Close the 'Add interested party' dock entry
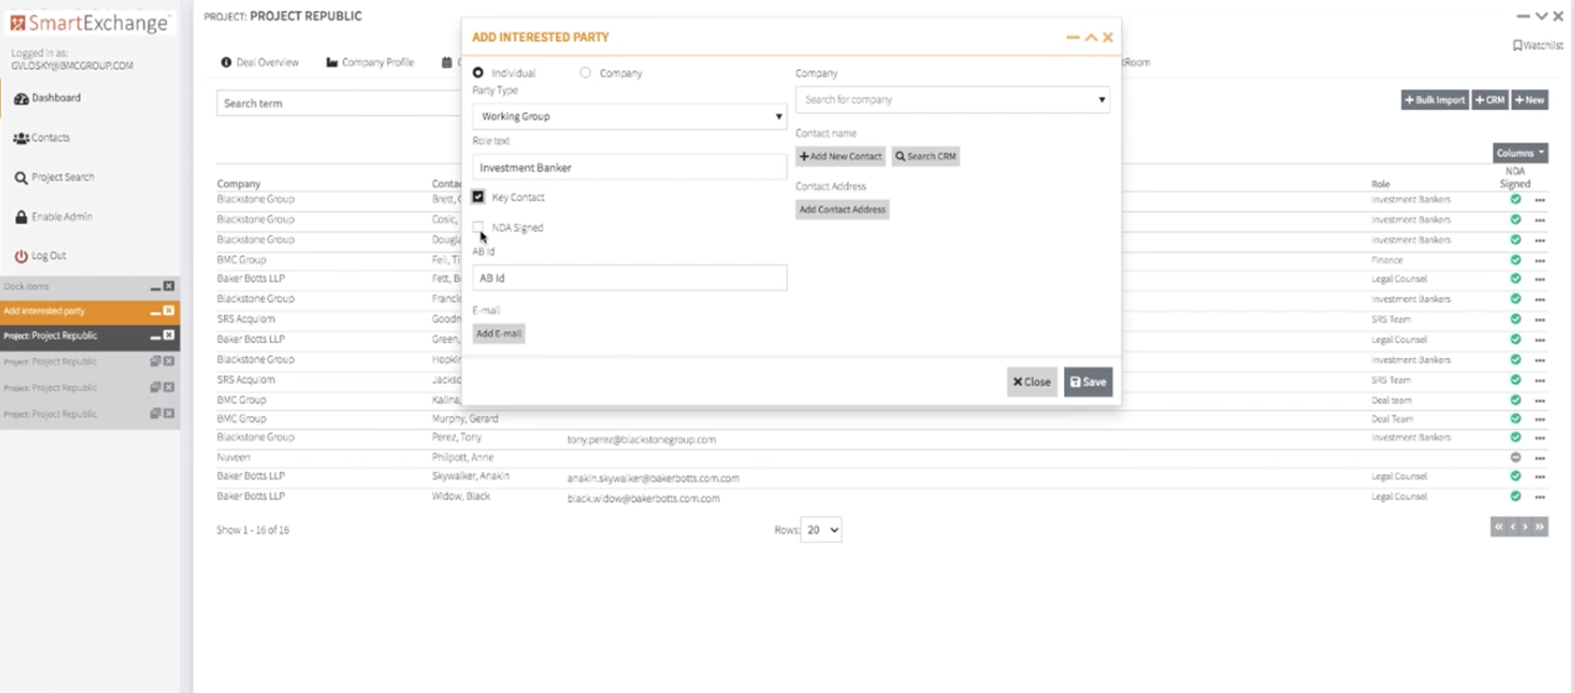The height and width of the screenshot is (693, 1574). (x=169, y=311)
